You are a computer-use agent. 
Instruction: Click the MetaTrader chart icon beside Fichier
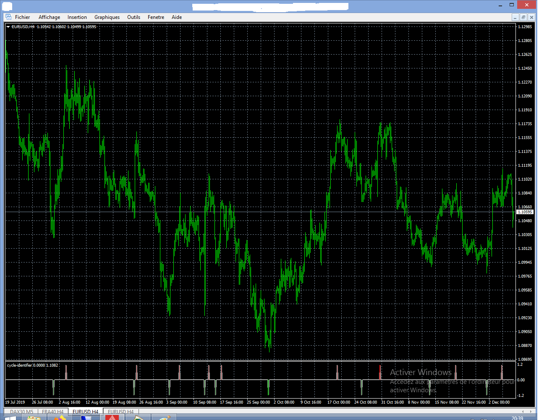(8, 17)
